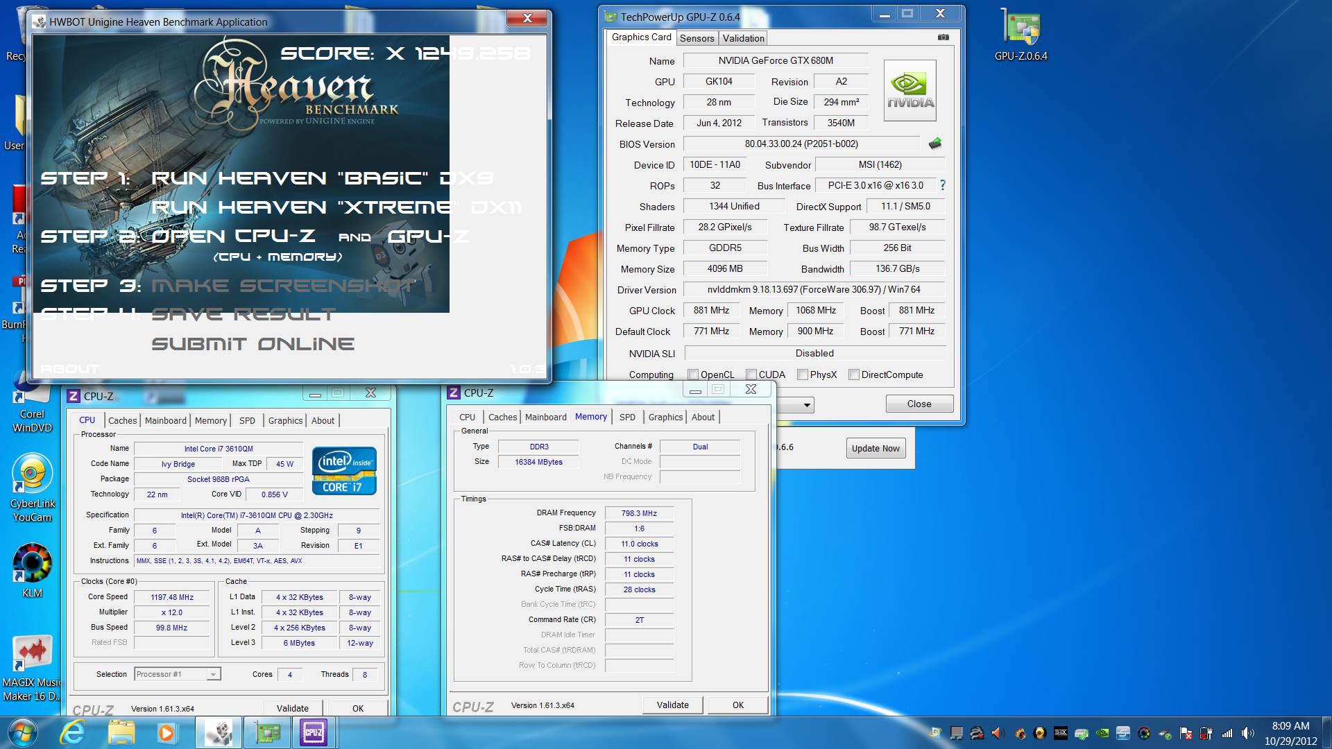Image resolution: width=1332 pixels, height=749 pixels.
Task: Open the CyberLink YouCam desktop shortcut
Action: coord(32,488)
